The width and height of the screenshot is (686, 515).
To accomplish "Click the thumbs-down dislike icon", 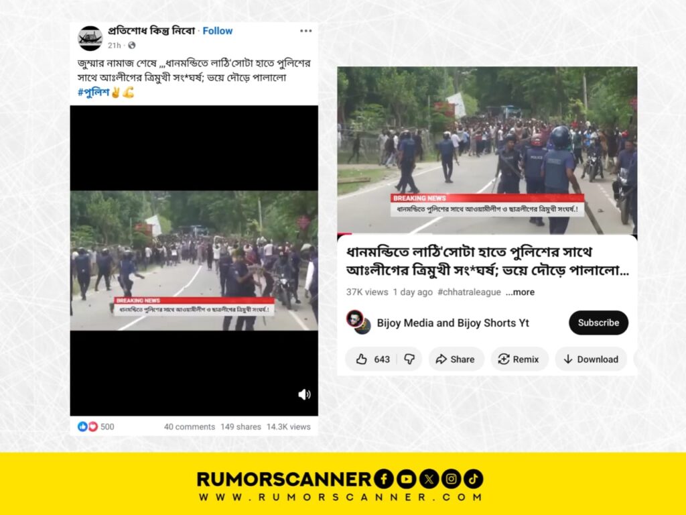I will coord(409,359).
